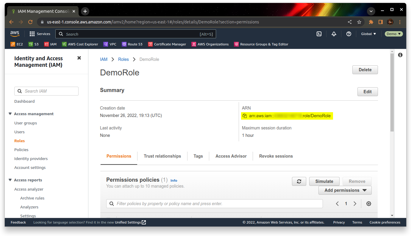Switch to Access Advisor tab
The width and height of the screenshot is (411, 236).
[x=231, y=156]
